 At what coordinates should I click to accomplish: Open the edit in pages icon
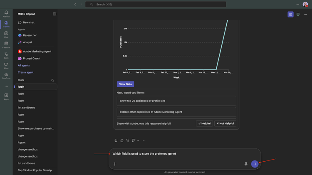tap(134, 140)
